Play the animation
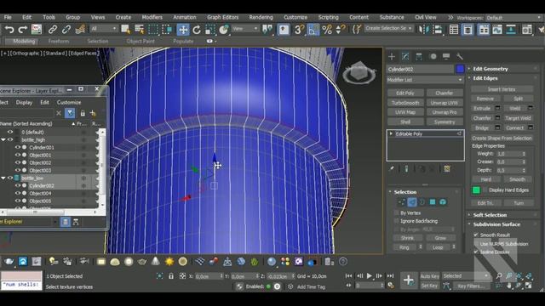The height and width of the screenshot is (306, 545). point(369,276)
